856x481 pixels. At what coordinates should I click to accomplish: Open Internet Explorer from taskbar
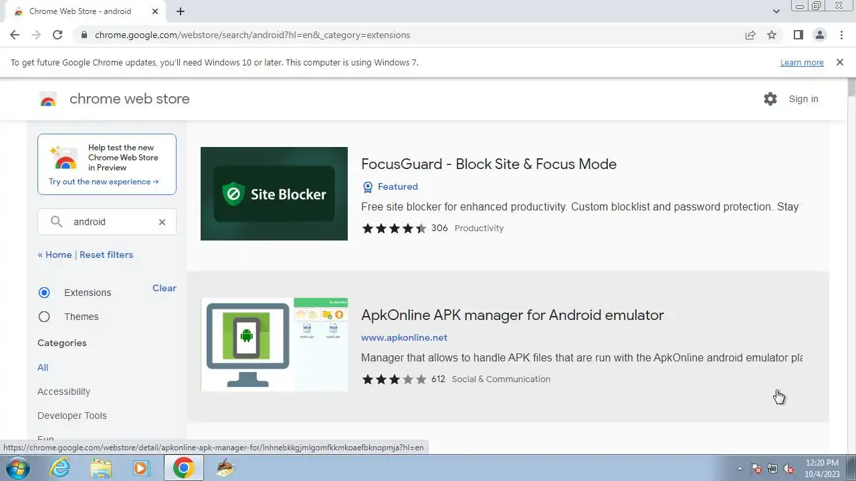pyautogui.click(x=60, y=468)
